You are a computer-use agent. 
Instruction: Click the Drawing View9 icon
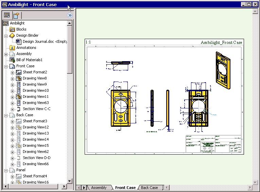point(19,84)
